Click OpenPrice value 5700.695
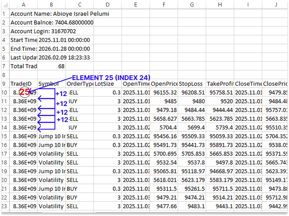The width and height of the screenshot is (289, 216). [x=164, y=154]
